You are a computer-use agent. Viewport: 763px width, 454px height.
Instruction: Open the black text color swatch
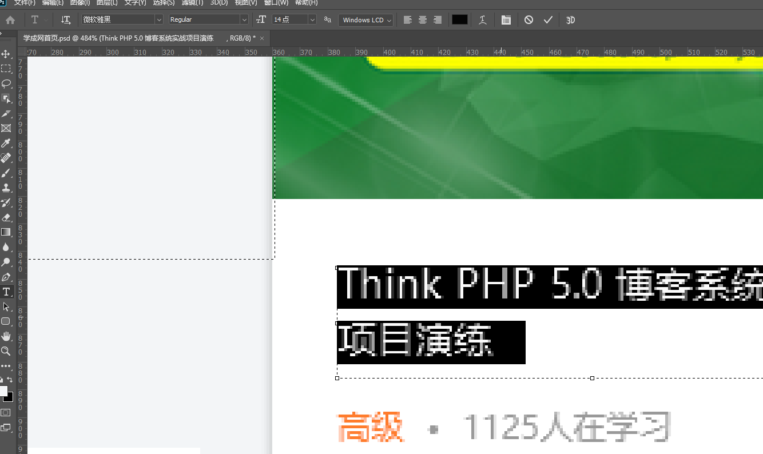click(460, 19)
